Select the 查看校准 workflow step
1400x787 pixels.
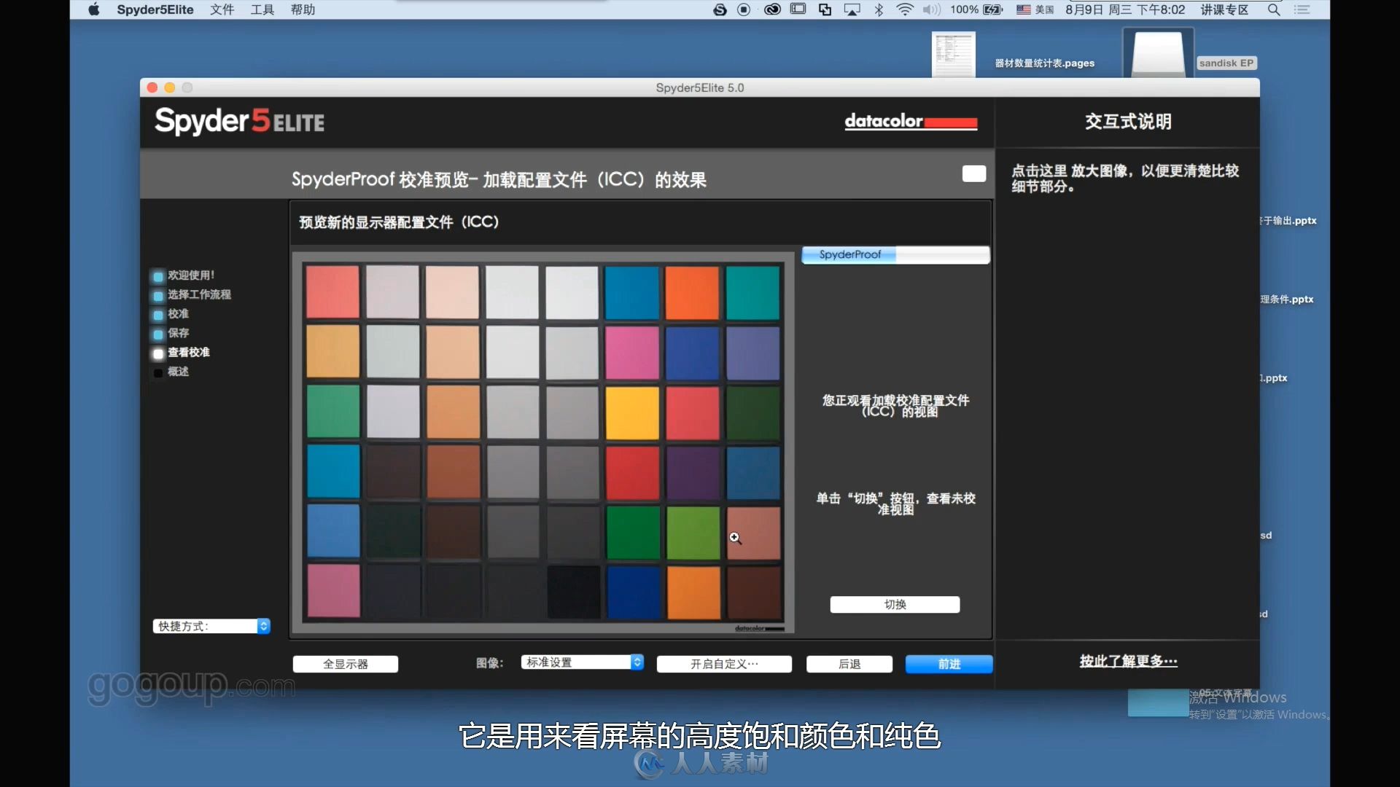point(188,353)
